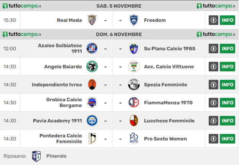Click the Freedom team crest
The width and height of the screenshot is (239, 165).
tap(134, 20)
